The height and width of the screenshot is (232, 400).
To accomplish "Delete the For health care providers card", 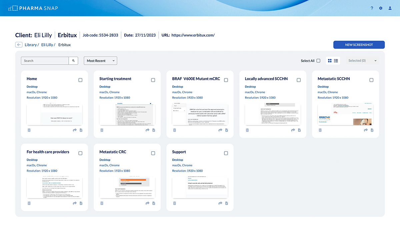I will [x=29, y=203].
